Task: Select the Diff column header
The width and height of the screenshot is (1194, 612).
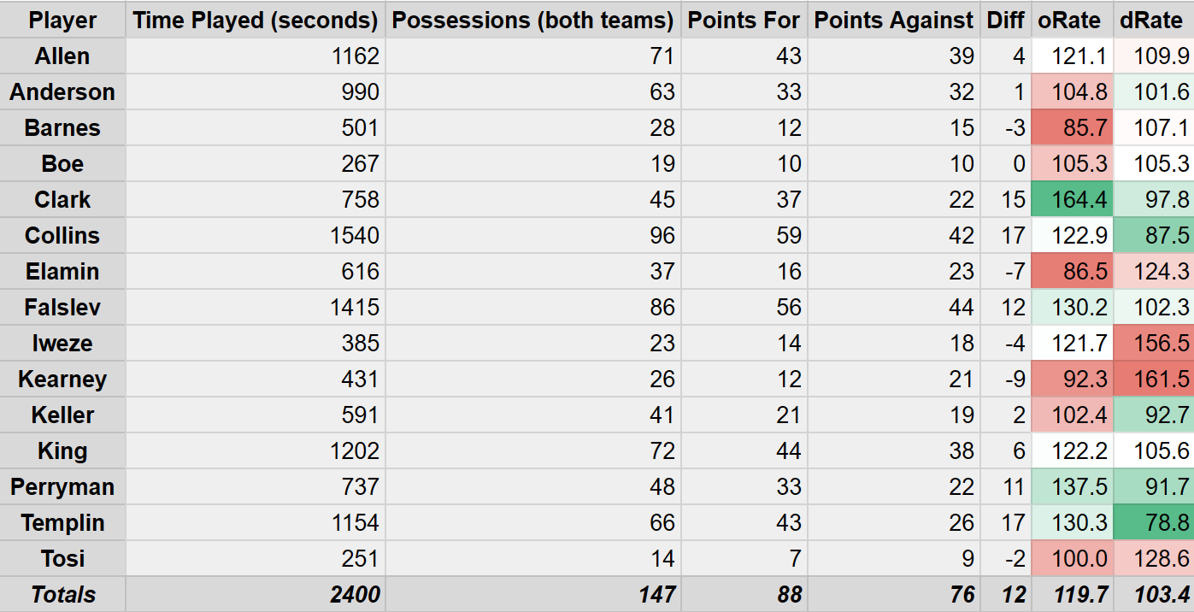Action: (x=1005, y=20)
